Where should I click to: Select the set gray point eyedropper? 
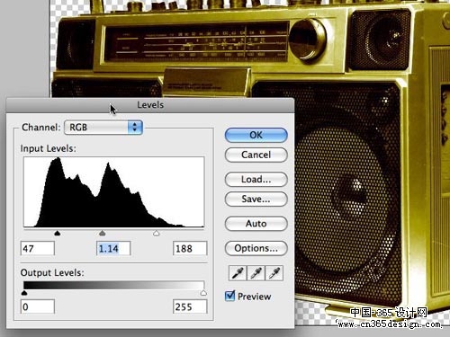256,273
